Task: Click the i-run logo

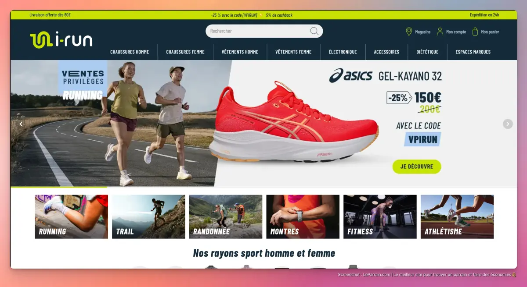Action: 61,40
